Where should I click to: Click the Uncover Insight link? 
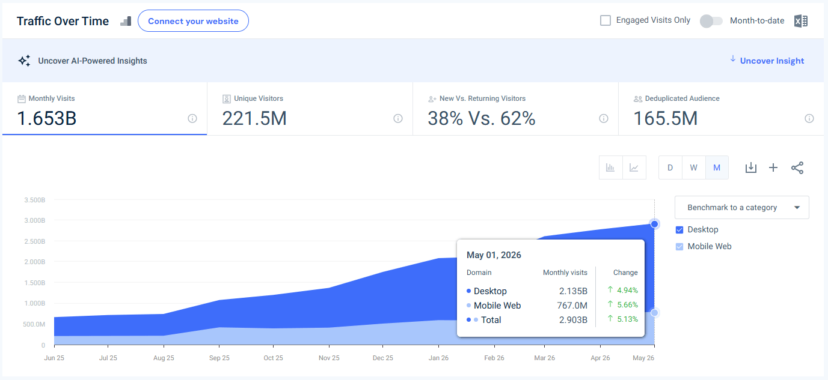coord(772,61)
